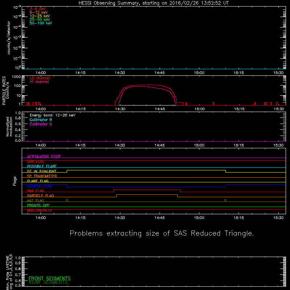The width and height of the screenshot is (290, 290).
Task: Click the BAD_PACKETS flag label
Action: (x=40, y=211)
